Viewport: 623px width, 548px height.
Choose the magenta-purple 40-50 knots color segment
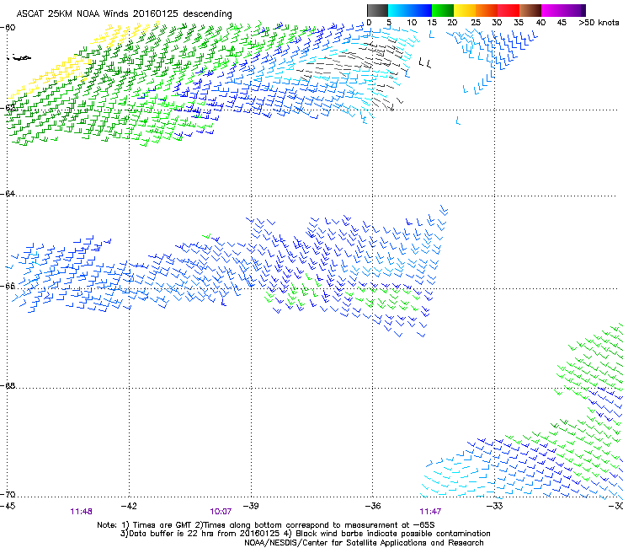(563, 10)
